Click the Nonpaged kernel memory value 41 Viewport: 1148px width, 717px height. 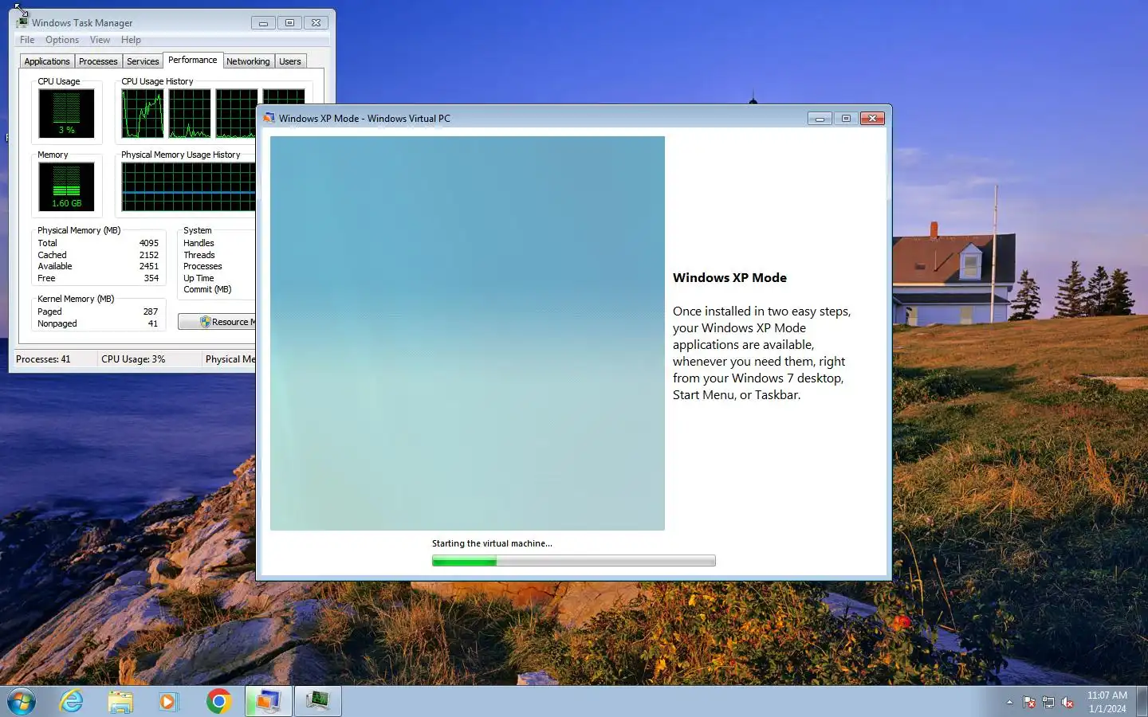(x=153, y=323)
